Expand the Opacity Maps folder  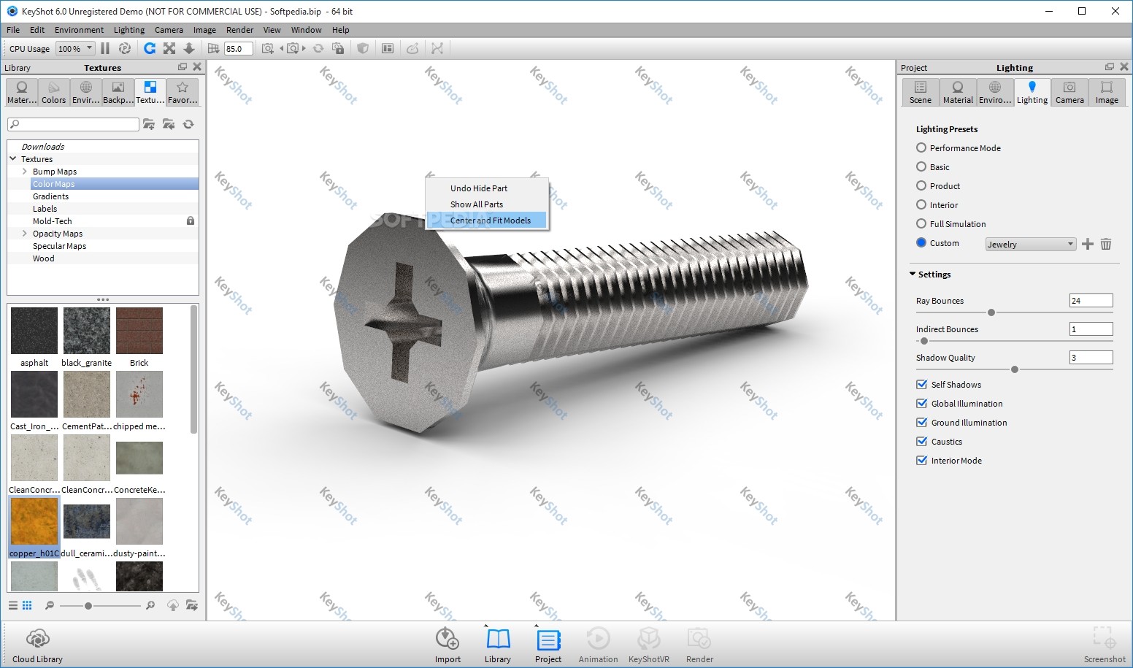(24, 233)
